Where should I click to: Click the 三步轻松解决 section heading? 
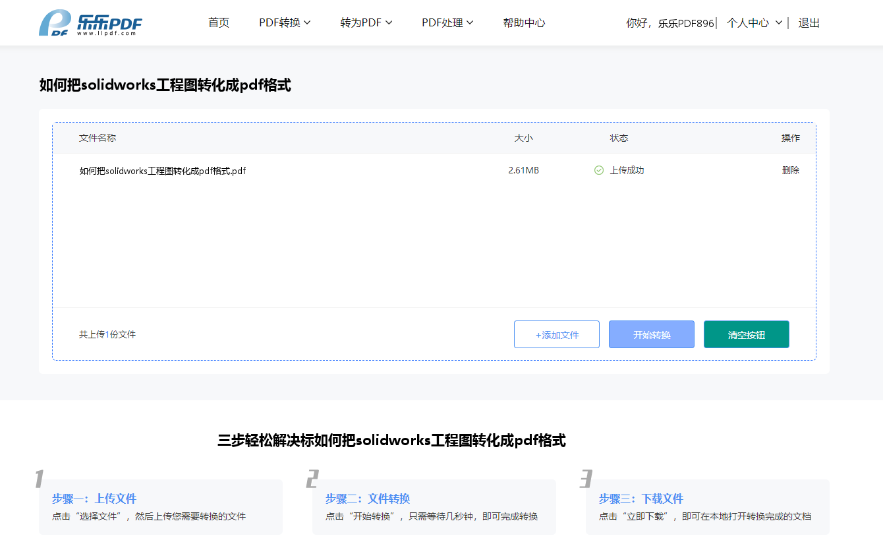coord(391,440)
